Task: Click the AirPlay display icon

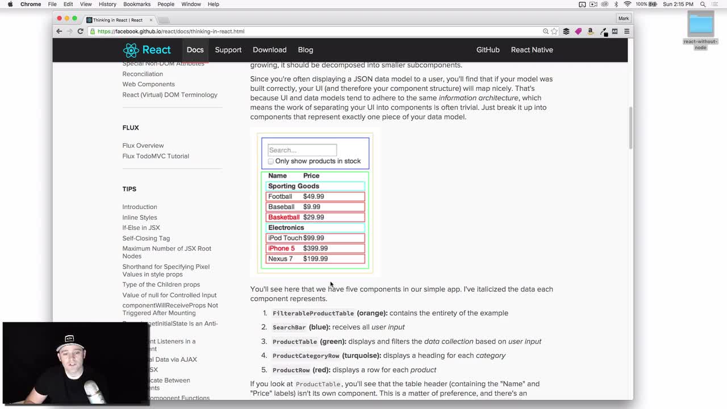Action: coord(582,4)
